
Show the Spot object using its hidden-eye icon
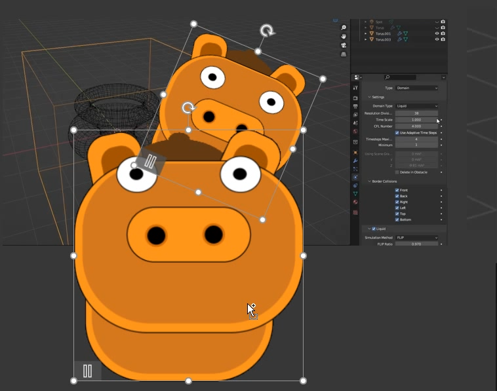point(437,22)
